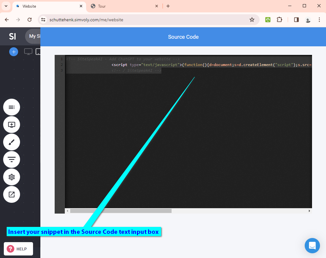Open the extensions puzzle icon
Image resolution: width=326 pixels, height=258 pixels.
coord(279,20)
